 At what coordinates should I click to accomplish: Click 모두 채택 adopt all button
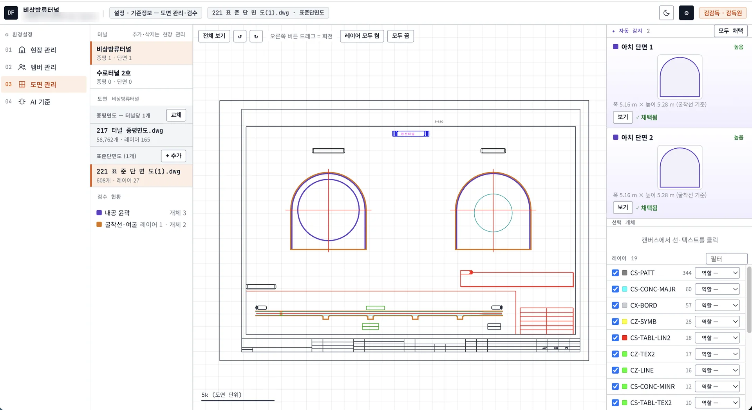coord(731,31)
